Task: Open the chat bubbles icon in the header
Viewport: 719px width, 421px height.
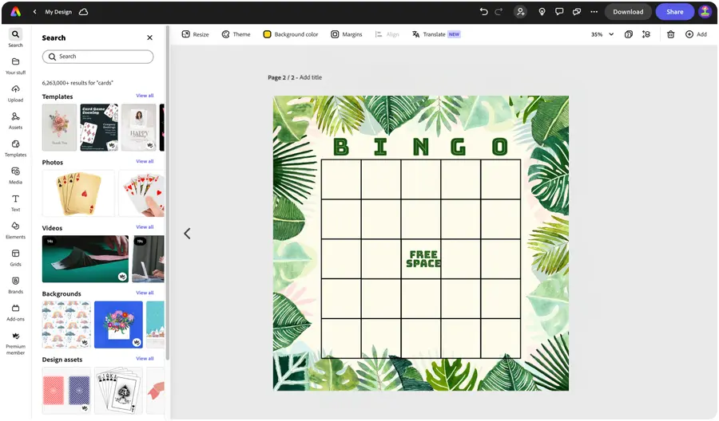Action: [577, 12]
